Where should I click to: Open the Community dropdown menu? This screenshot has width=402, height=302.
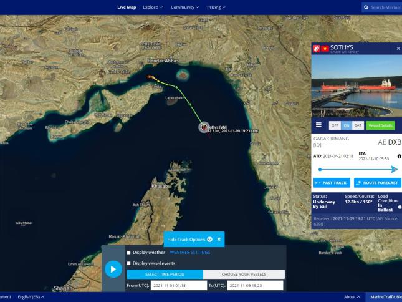[x=185, y=7]
